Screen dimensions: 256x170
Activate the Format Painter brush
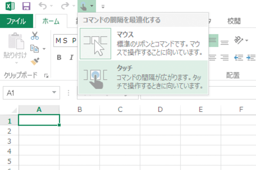pyautogui.click(x=35, y=61)
